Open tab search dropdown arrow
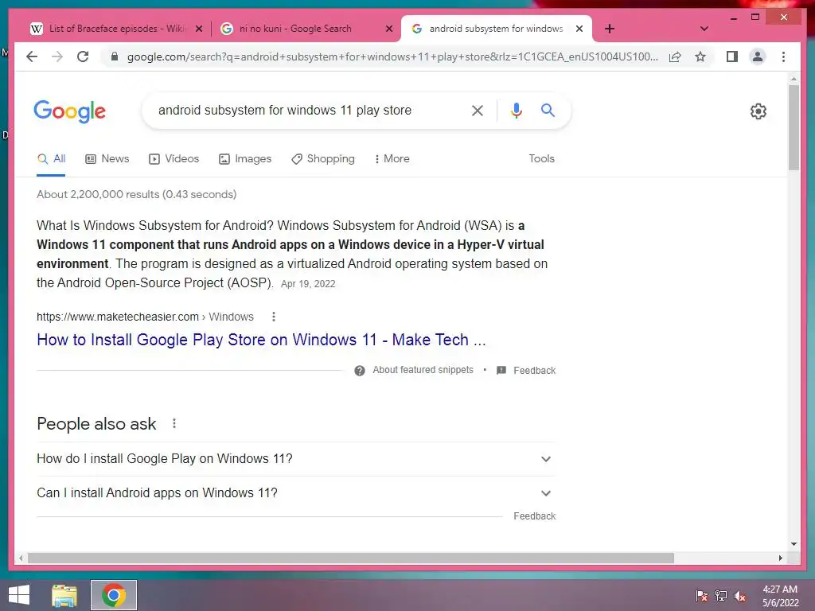The width and height of the screenshot is (815, 611). (x=704, y=29)
